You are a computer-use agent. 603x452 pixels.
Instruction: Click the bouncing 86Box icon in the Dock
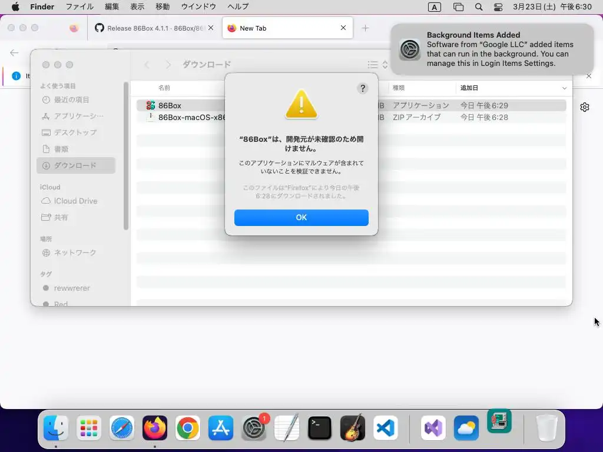click(x=499, y=421)
